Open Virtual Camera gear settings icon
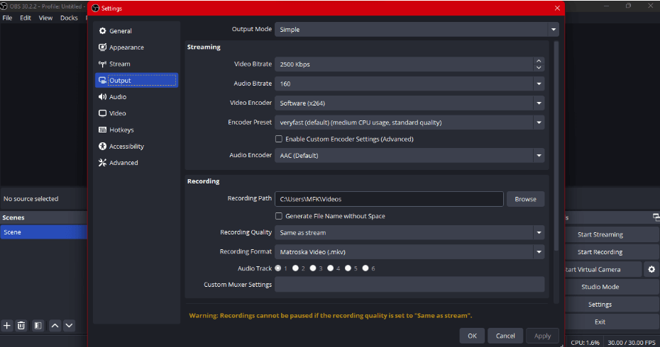 point(651,269)
